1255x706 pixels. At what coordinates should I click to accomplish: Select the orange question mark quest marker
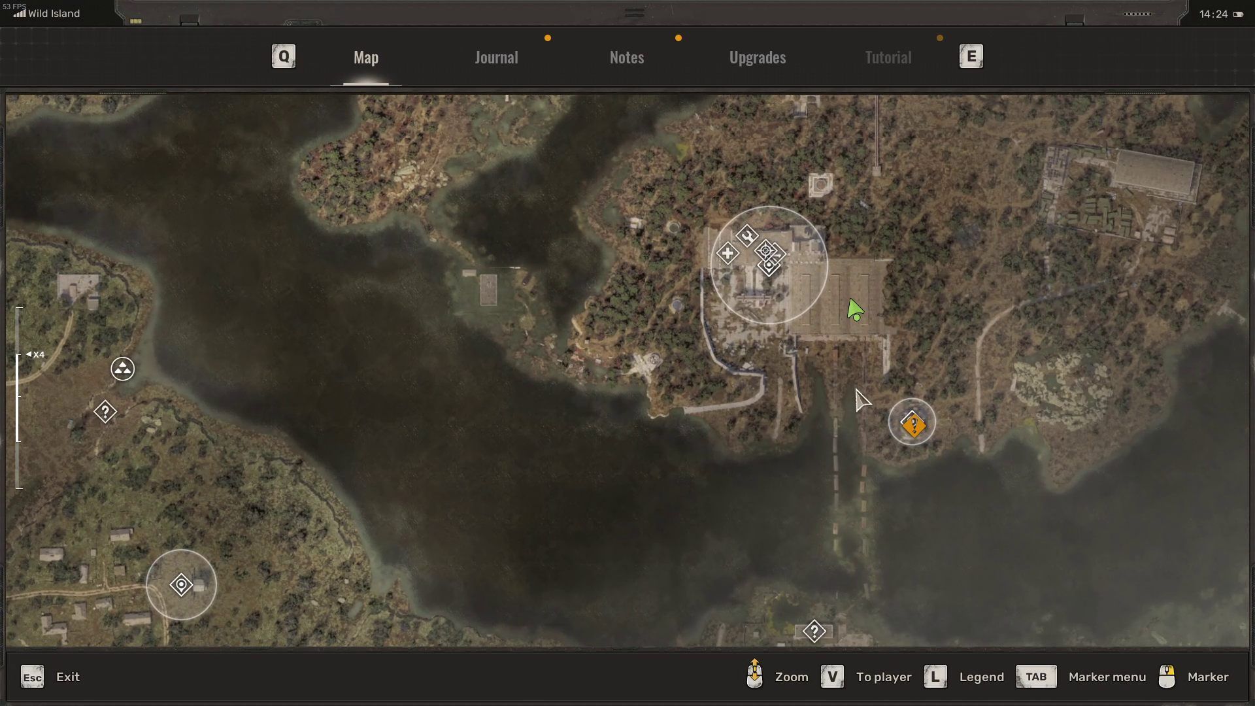click(x=912, y=425)
